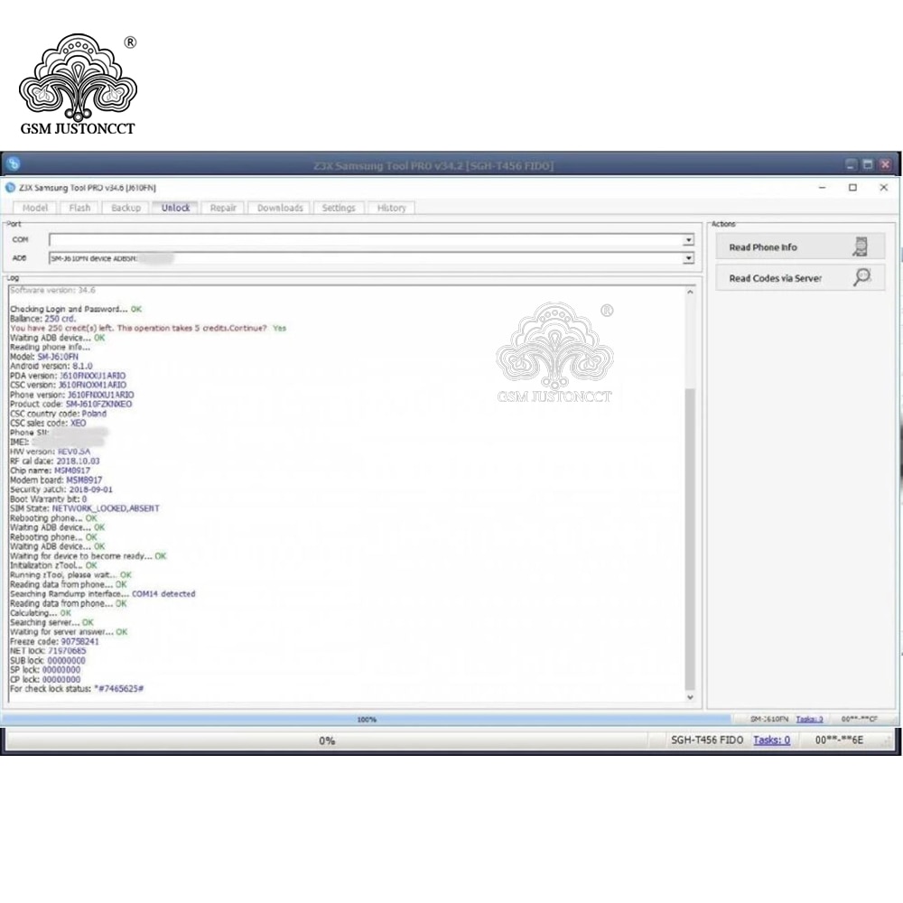Expand the COM port dropdown arrow
This screenshot has height=903, width=903.
point(688,239)
